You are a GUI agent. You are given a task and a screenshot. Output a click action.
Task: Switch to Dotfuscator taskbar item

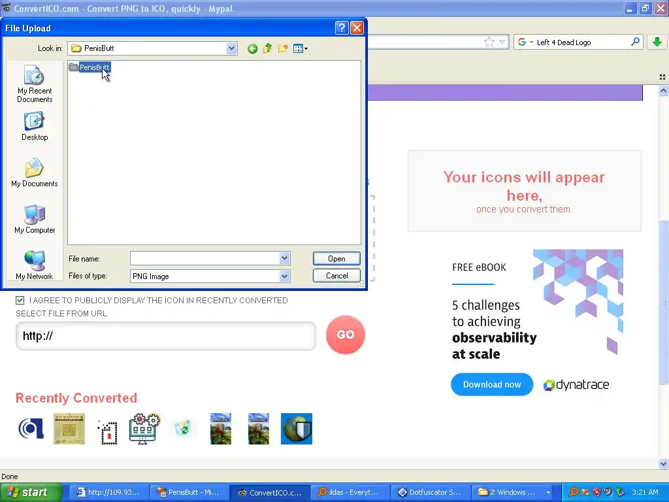pos(431,492)
